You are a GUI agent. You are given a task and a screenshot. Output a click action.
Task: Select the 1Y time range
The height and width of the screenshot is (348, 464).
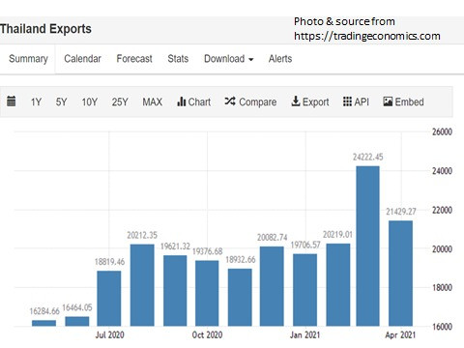(x=36, y=102)
